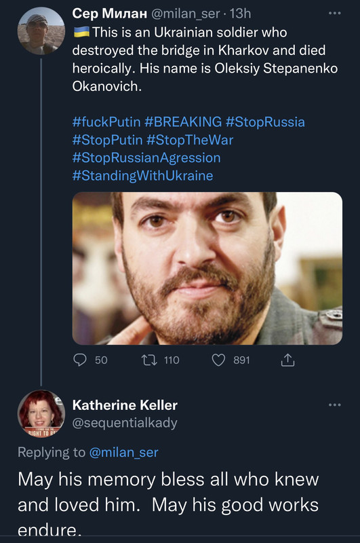The height and width of the screenshot is (543, 360).
Task: Select the #StopRussianAgression hashtag
Action: [146, 158]
